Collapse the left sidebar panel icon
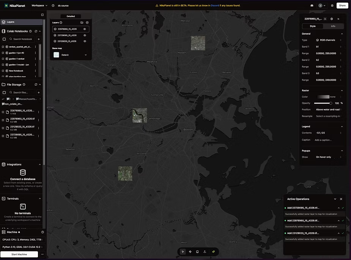Screen dimensions: 351x260 tap(42, 15)
